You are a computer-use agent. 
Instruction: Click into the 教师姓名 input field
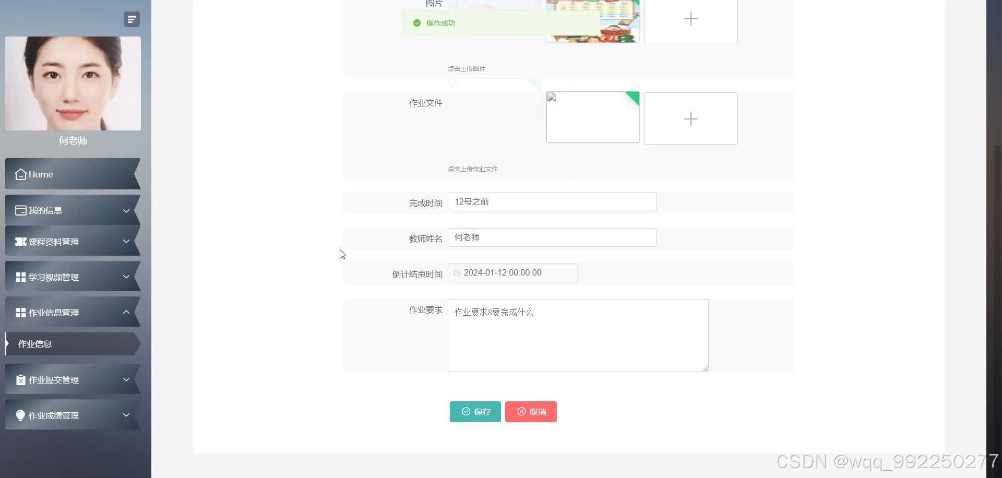[x=552, y=237]
